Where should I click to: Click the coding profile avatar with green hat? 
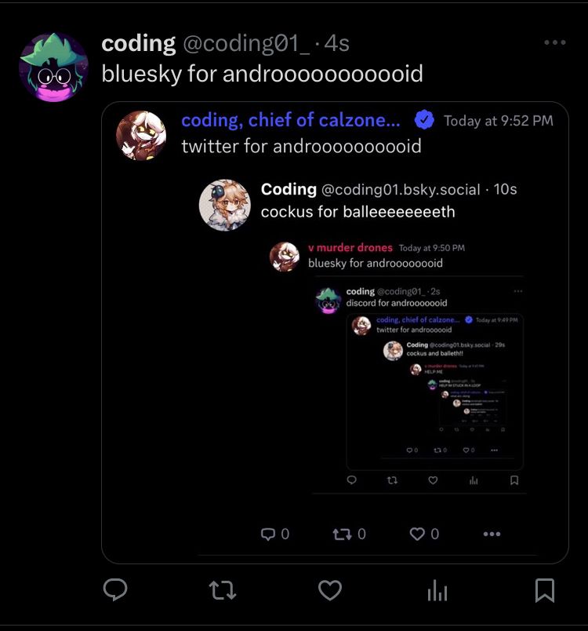(54, 67)
